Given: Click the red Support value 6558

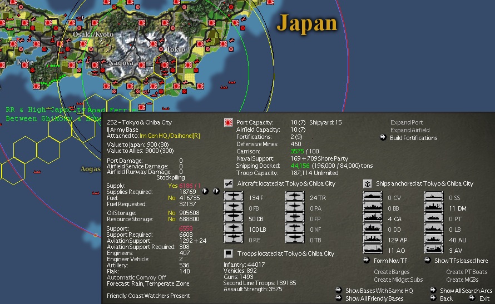Looking at the screenshot, I should point(186,228).
